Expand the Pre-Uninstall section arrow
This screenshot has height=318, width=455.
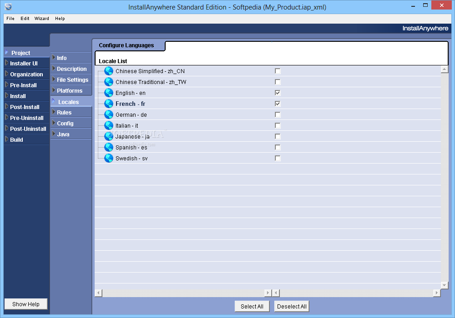point(7,117)
